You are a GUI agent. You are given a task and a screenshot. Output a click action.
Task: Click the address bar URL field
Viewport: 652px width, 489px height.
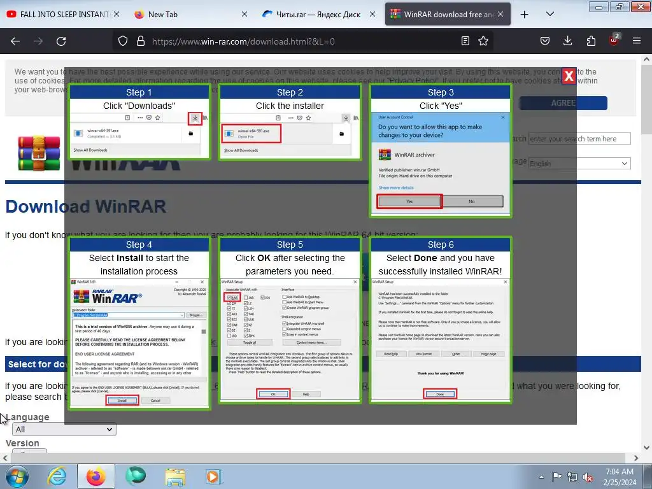304,41
